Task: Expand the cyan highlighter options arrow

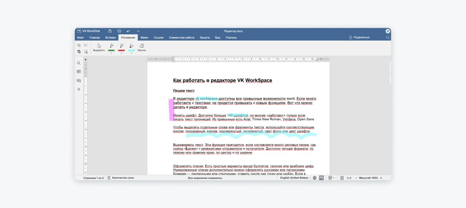Action: [x=131, y=53]
